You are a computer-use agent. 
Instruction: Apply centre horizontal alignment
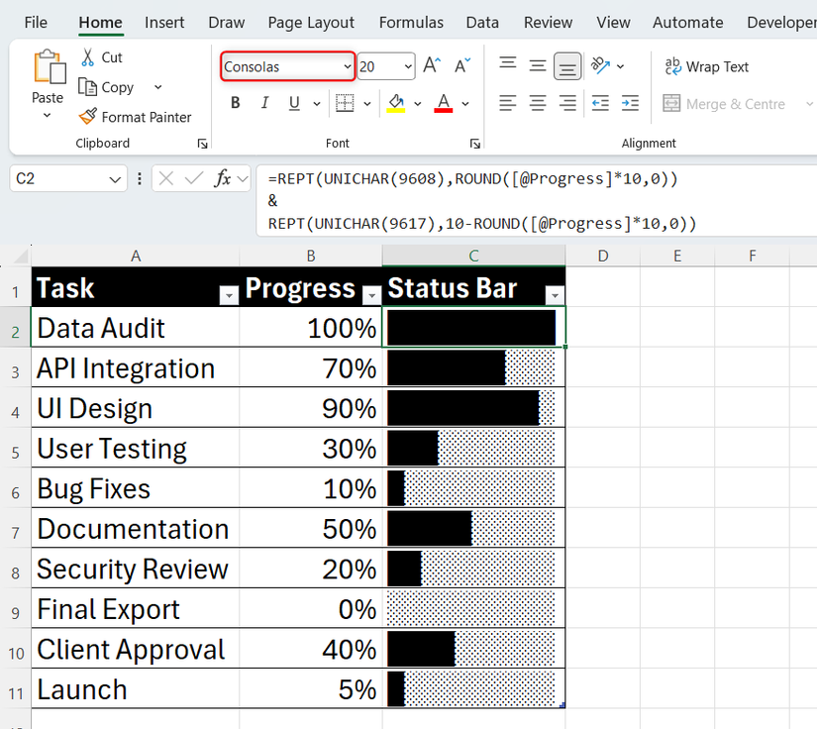coord(537,102)
